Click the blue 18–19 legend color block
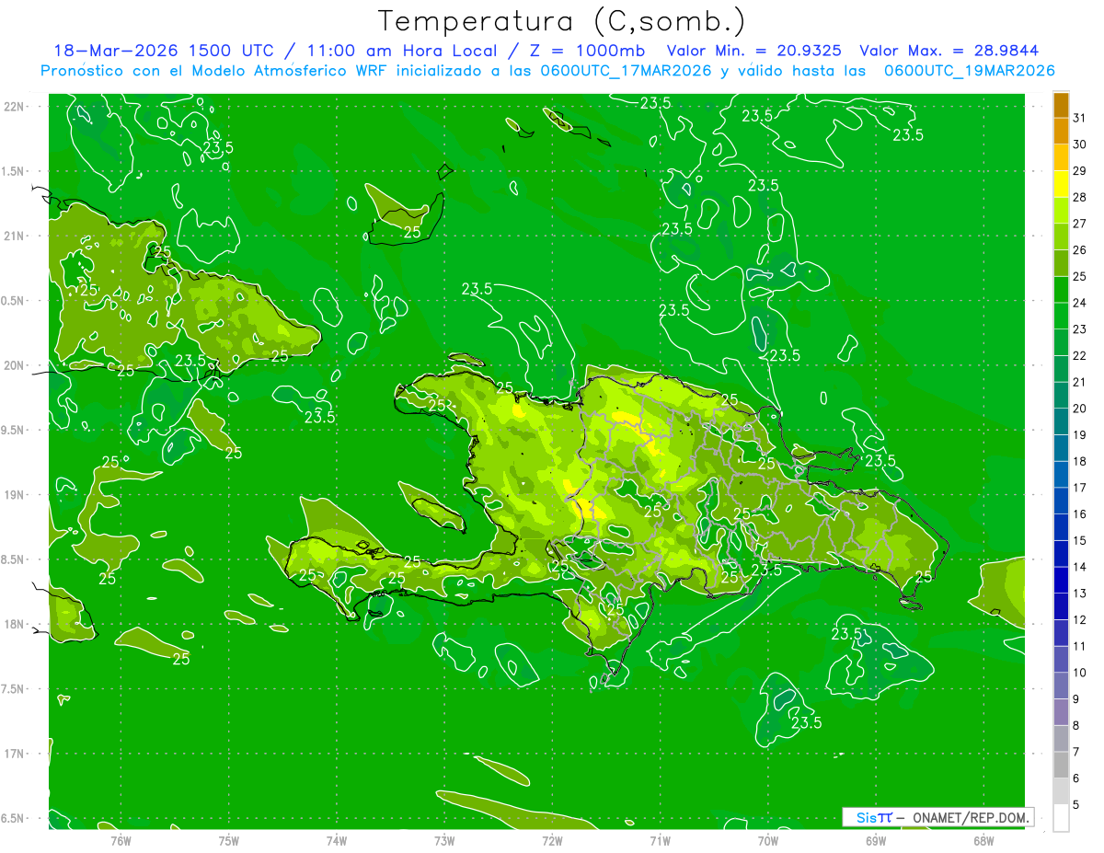Viewport: 1104px width, 853px height. [1061, 448]
